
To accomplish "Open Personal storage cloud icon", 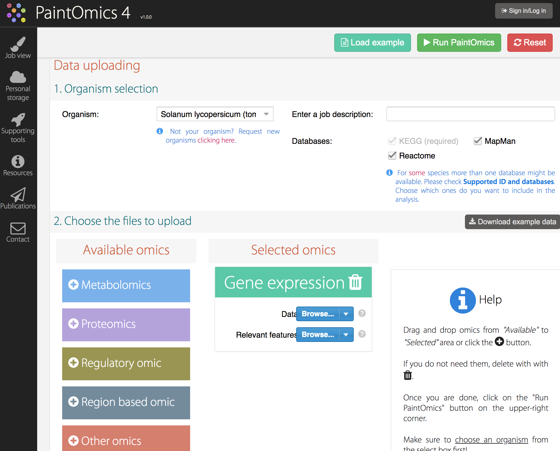I will pos(18,86).
